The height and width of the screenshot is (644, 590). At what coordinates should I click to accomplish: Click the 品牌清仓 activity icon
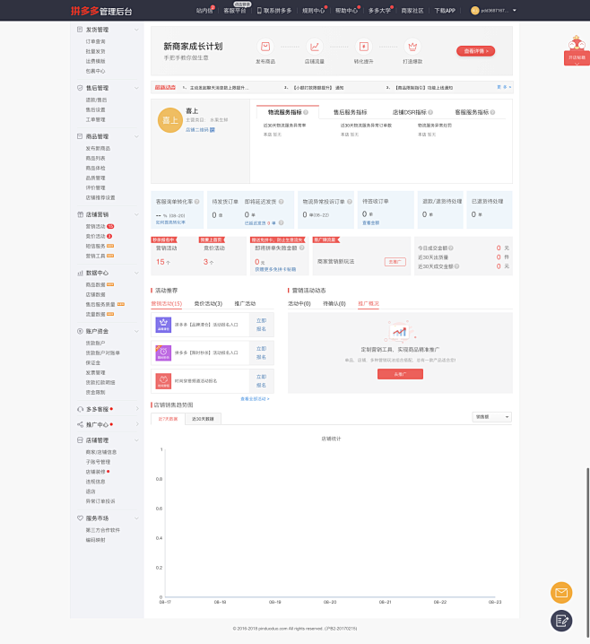pos(164,325)
